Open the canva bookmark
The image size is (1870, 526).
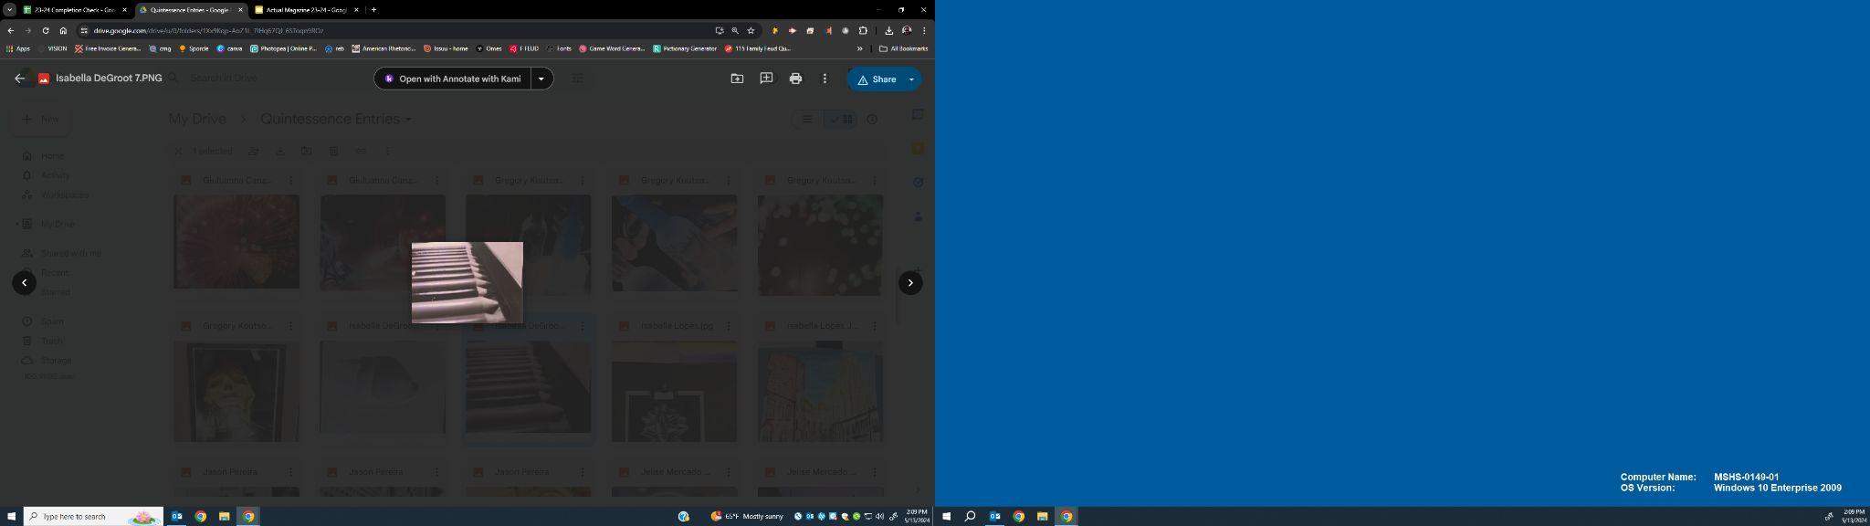(x=230, y=48)
